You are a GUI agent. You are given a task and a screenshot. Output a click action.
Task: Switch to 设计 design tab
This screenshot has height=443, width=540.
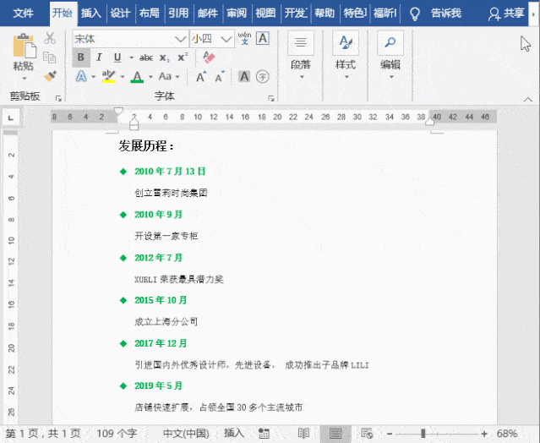(120, 13)
